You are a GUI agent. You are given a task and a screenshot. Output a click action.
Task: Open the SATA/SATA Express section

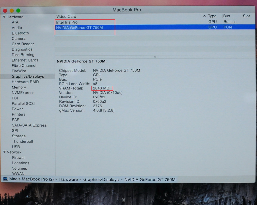pyautogui.click(x=29, y=125)
